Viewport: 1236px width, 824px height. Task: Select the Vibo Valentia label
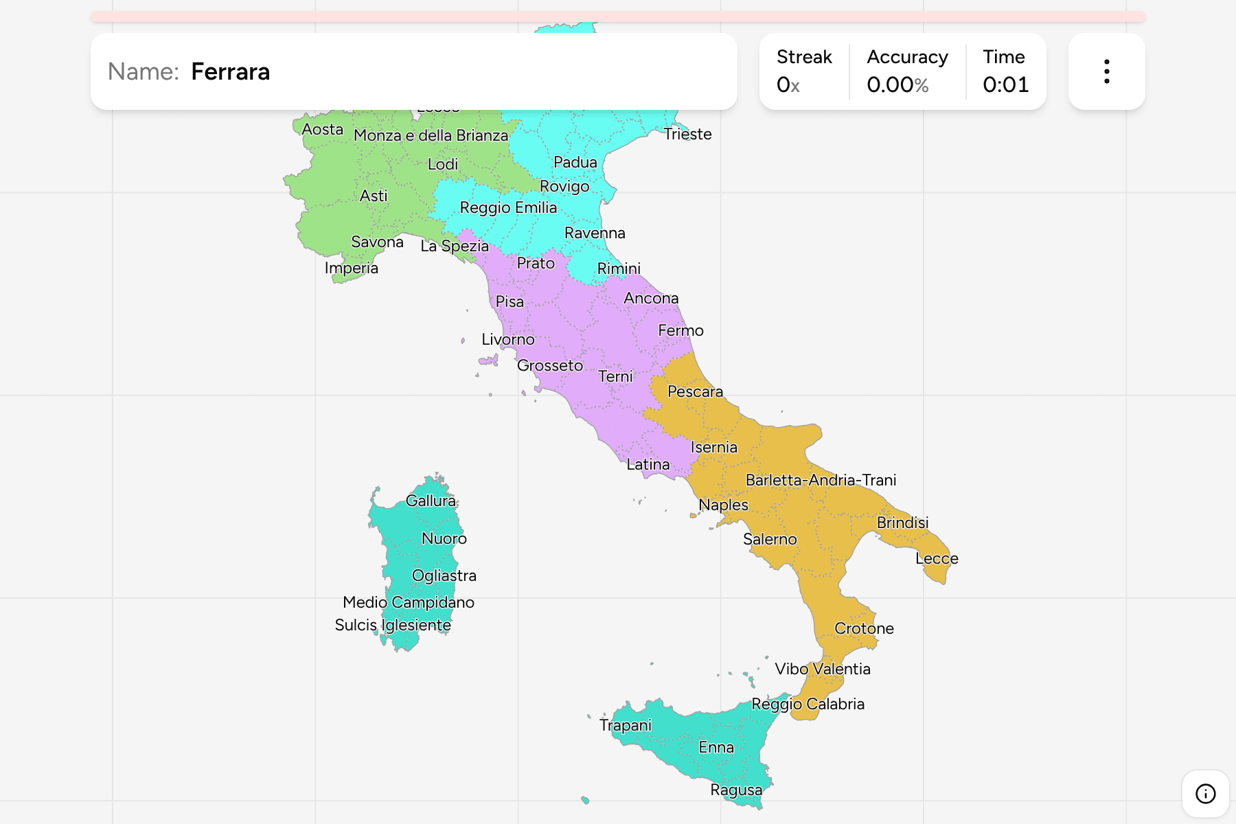(x=823, y=669)
